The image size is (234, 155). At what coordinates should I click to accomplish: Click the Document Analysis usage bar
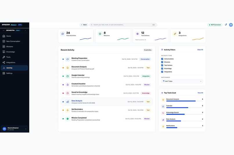pyautogui.click(x=185, y=101)
